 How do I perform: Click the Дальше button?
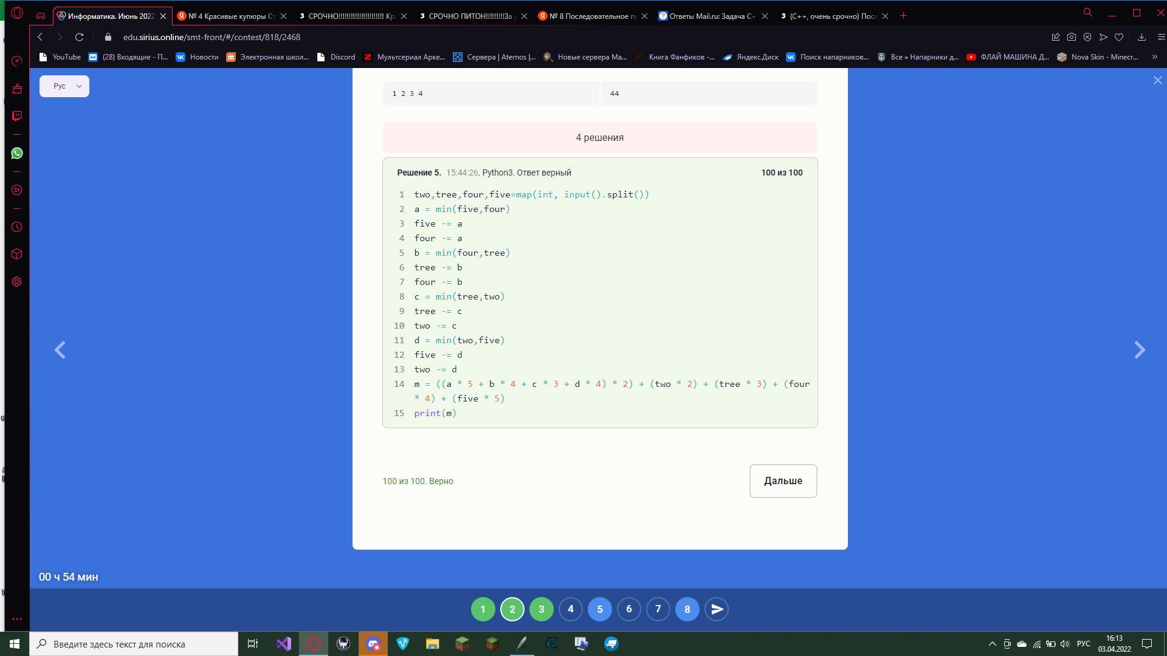(x=783, y=481)
